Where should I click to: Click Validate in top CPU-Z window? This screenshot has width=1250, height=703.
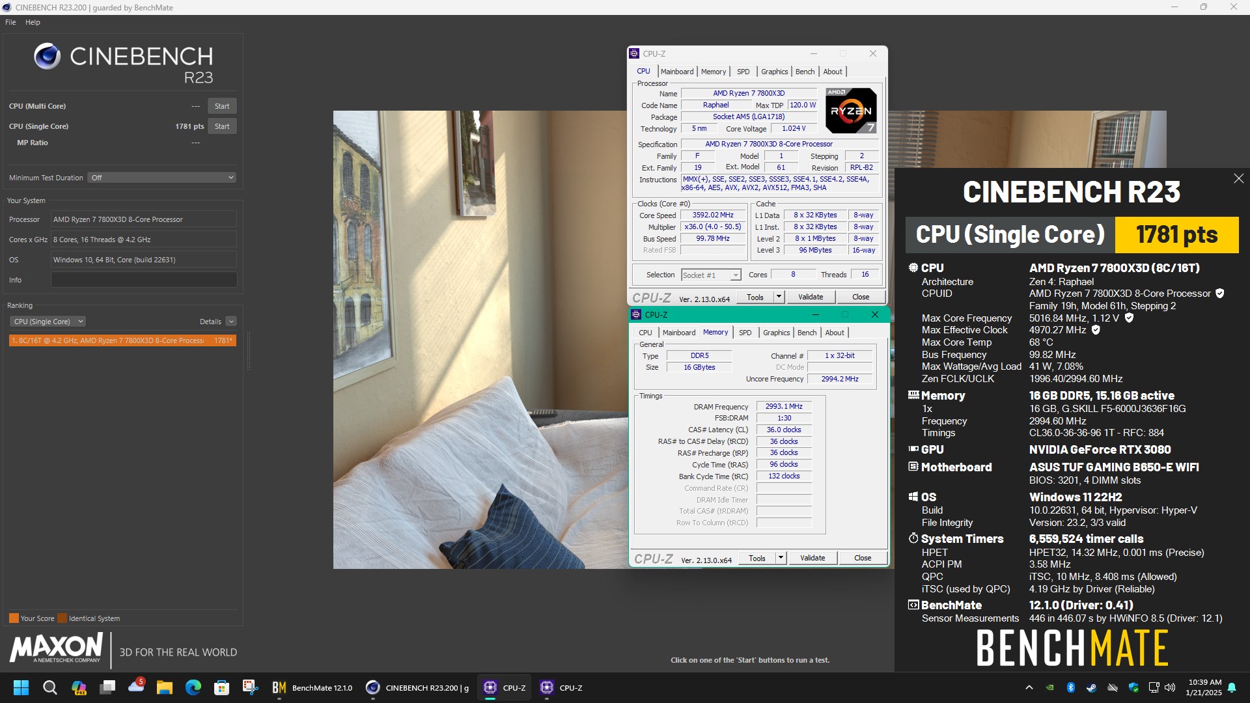coord(811,297)
